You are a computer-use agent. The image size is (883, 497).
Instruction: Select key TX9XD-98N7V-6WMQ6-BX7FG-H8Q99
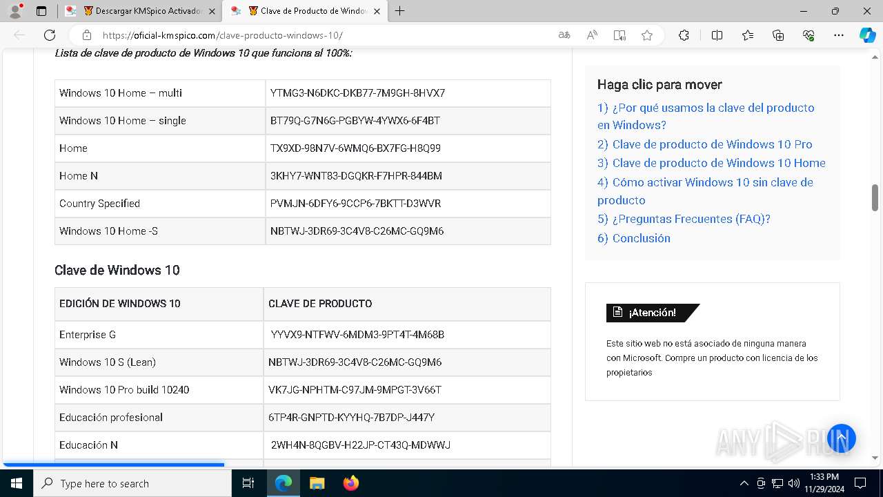tap(355, 148)
